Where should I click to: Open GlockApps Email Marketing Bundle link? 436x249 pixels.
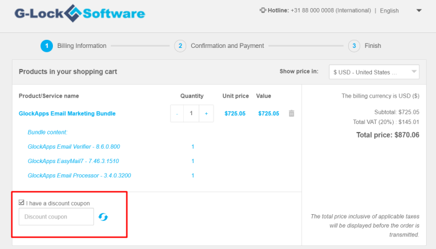point(67,113)
